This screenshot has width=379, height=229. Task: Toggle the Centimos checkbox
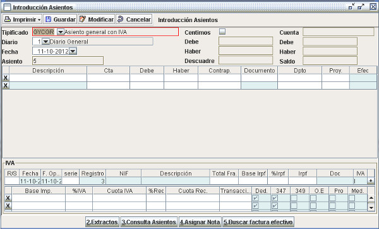[222, 32]
